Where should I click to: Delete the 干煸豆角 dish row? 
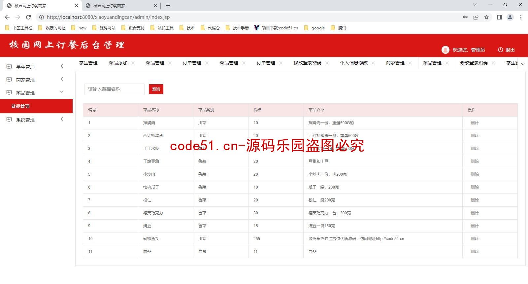click(475, 161)
